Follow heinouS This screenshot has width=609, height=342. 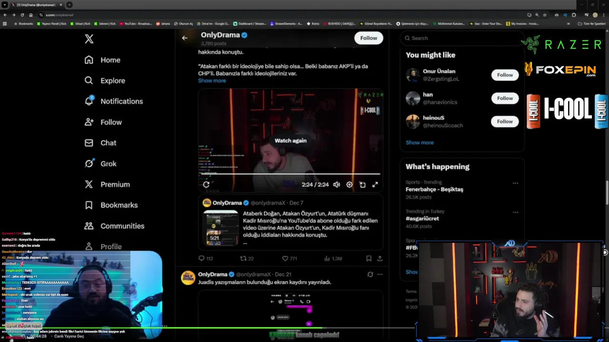pos(505,122)
